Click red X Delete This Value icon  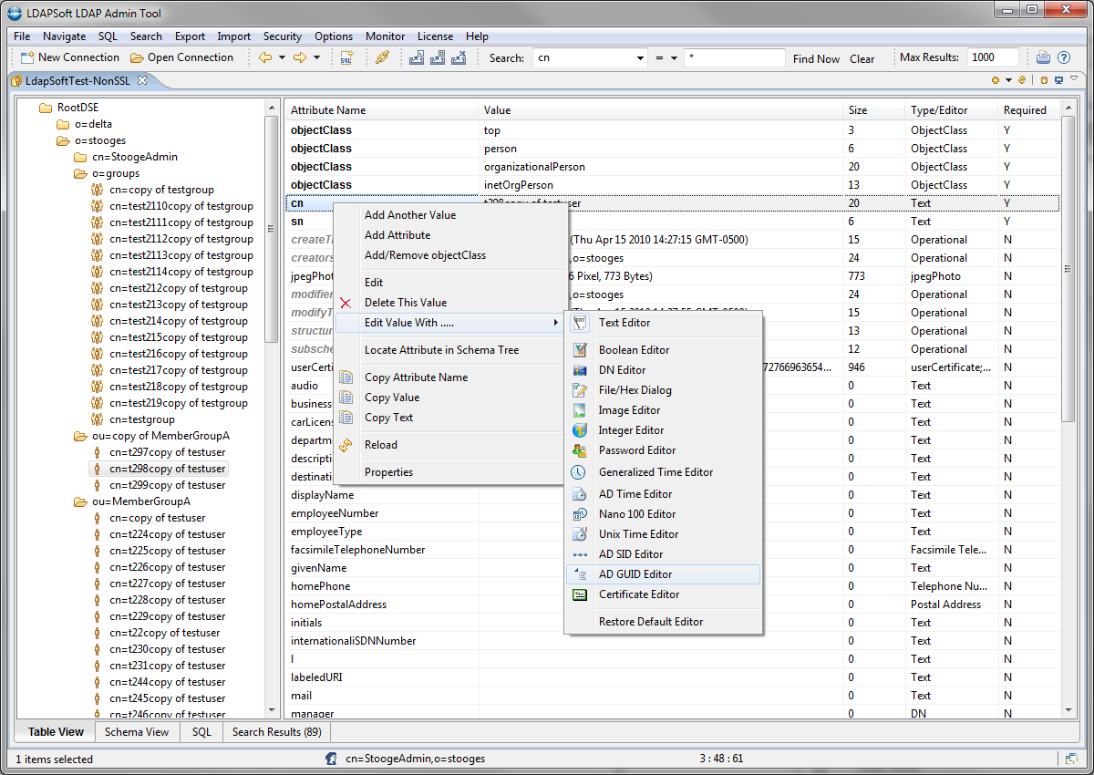point(346,303)
